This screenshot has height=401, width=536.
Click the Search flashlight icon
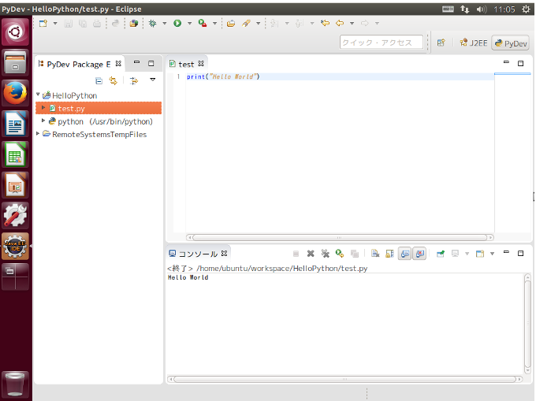(x=246, y=23)
